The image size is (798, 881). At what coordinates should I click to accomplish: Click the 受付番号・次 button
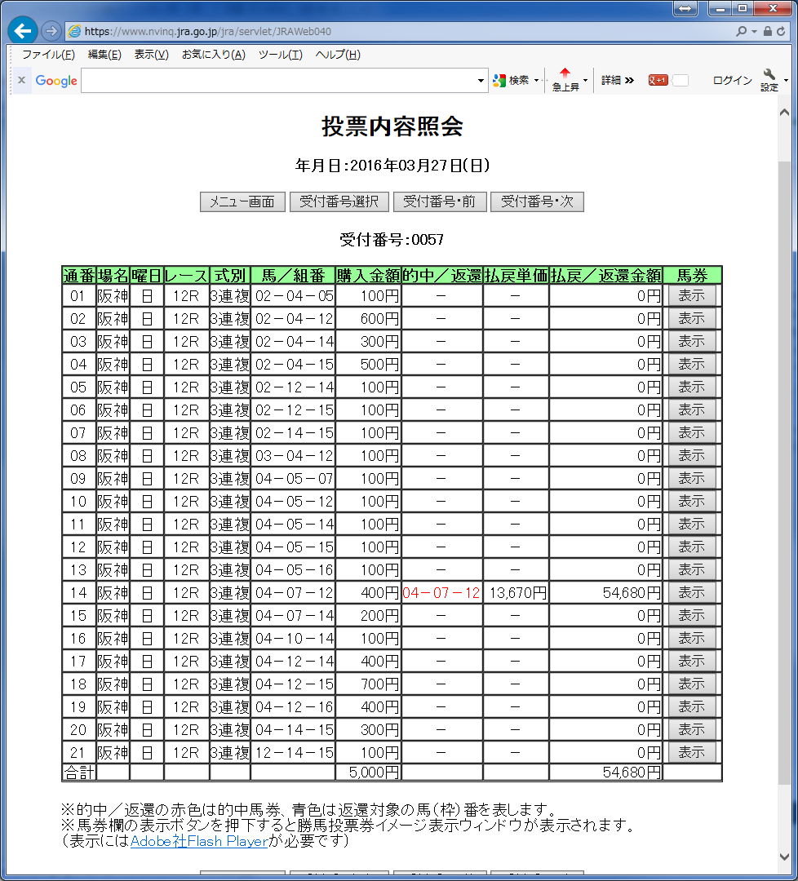pyautogui.click(x=537, y=201)
